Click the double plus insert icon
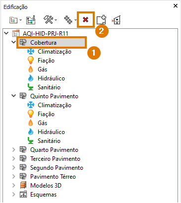Screen dimensions: 181x203 68,20
